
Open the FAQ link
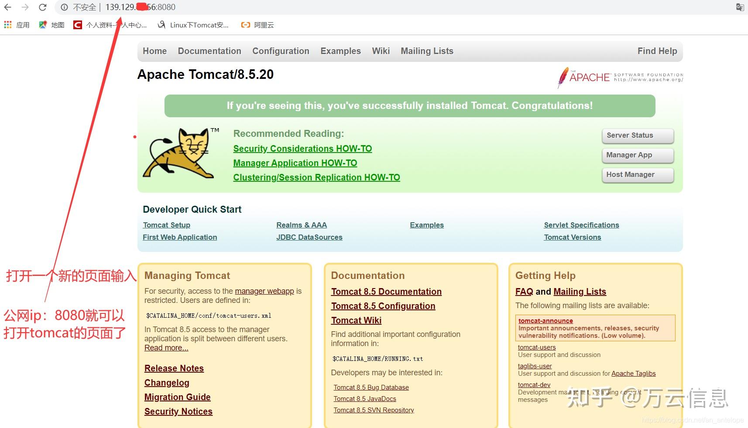coord(524,292)
